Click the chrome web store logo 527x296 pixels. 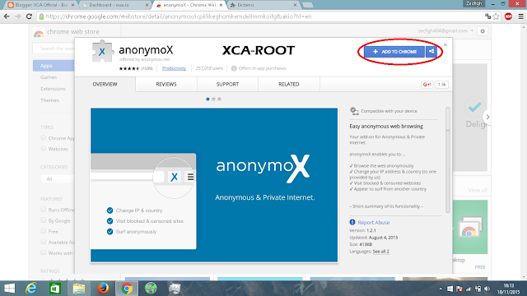point(39,32)
